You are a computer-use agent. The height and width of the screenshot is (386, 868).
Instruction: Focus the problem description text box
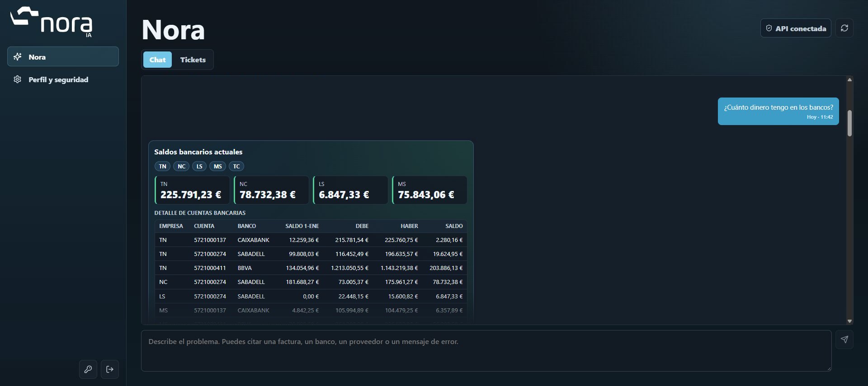[x=486, y=351]
